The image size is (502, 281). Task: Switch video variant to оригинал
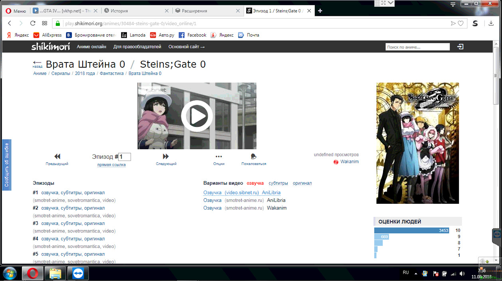click(x=302, y=183)
